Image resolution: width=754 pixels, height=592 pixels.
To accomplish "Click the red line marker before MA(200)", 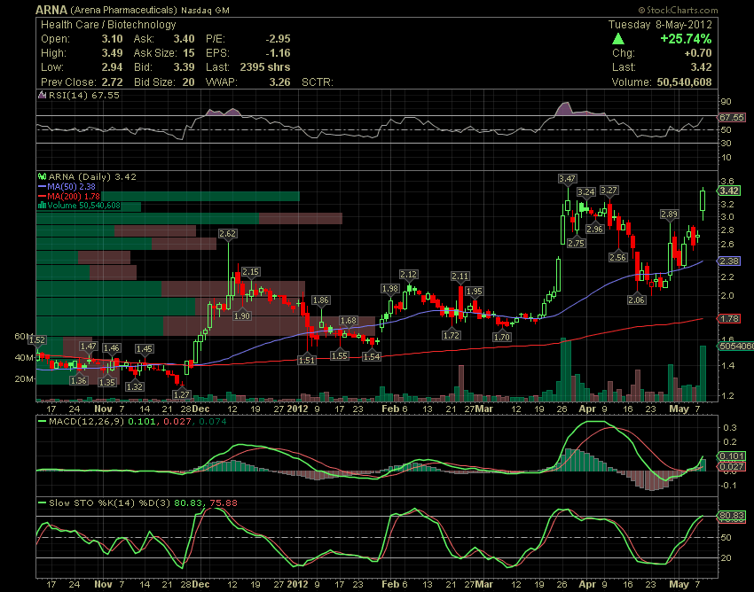I will tap(43, 196).
